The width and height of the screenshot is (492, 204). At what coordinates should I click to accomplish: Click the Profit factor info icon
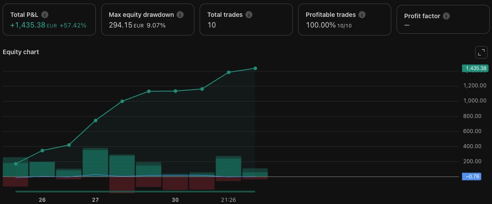coord(446,16)
